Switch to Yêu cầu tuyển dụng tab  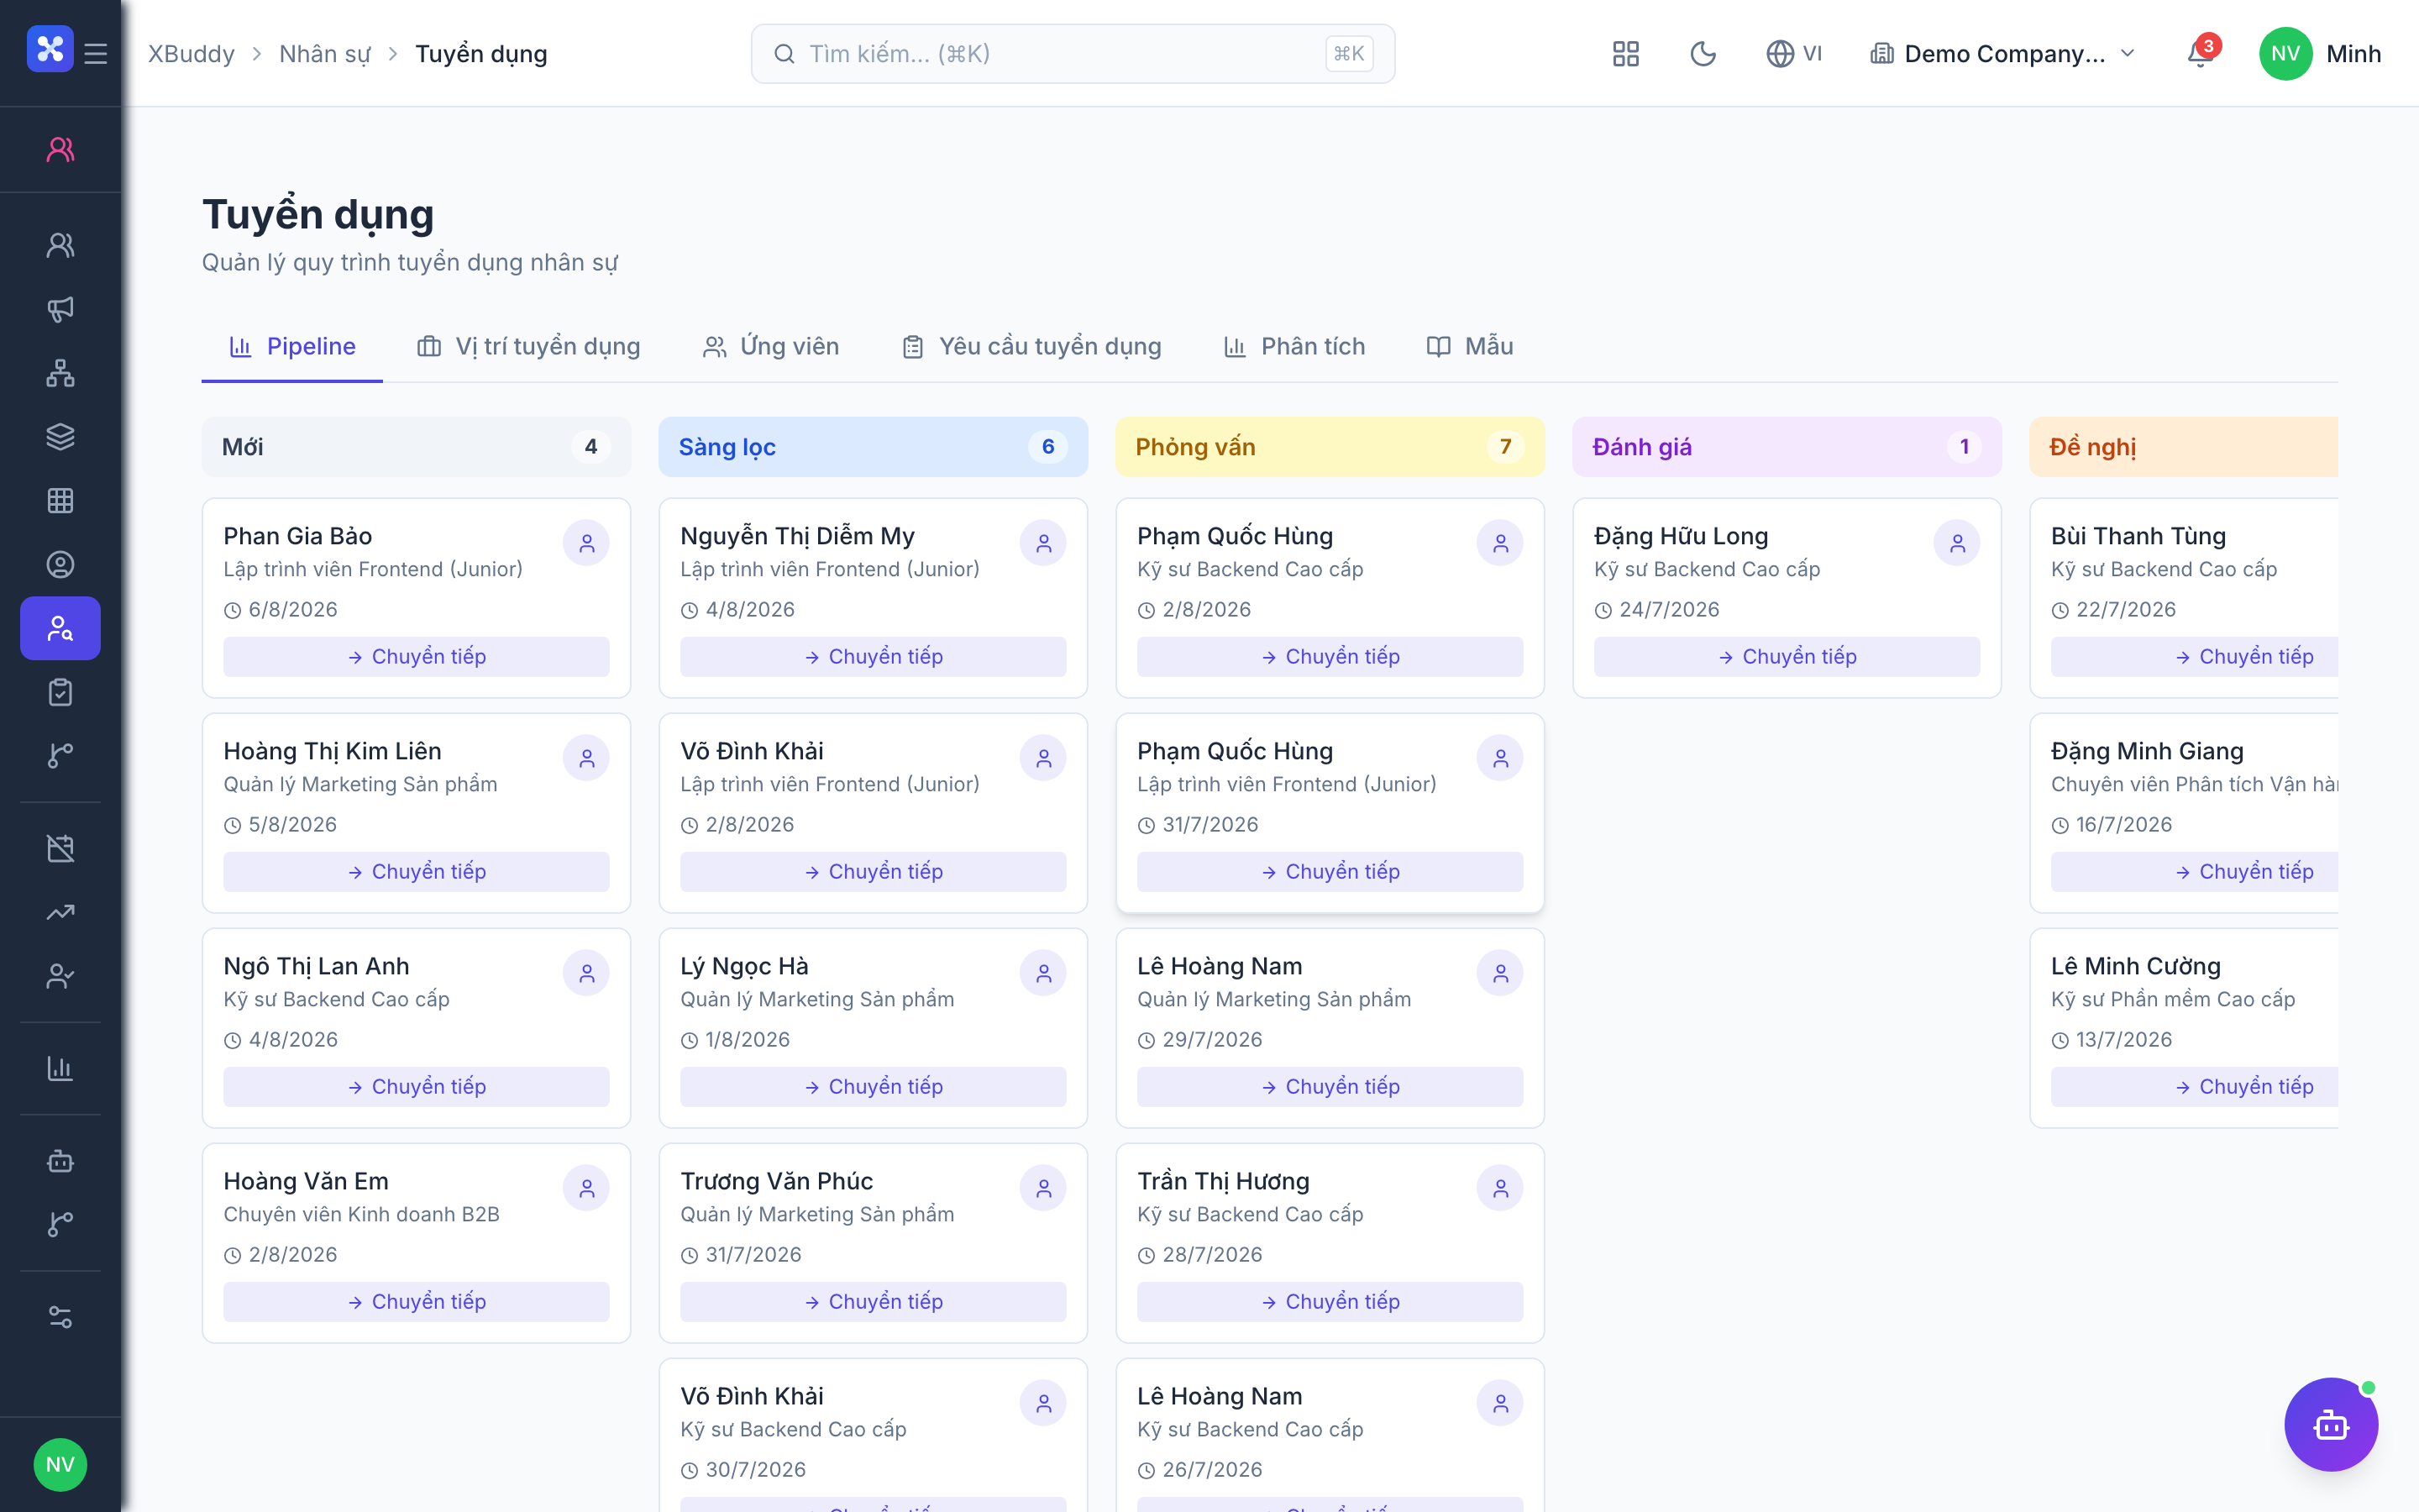coord(1031,346)
